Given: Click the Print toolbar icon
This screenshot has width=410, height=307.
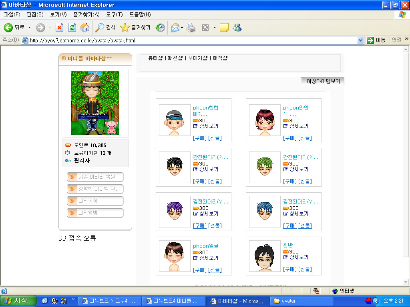Looking at the screenshot, I should tap(191, 28).
